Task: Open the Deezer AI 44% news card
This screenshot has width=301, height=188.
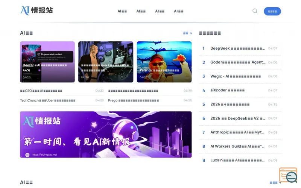Action: [x=47, y=62]
